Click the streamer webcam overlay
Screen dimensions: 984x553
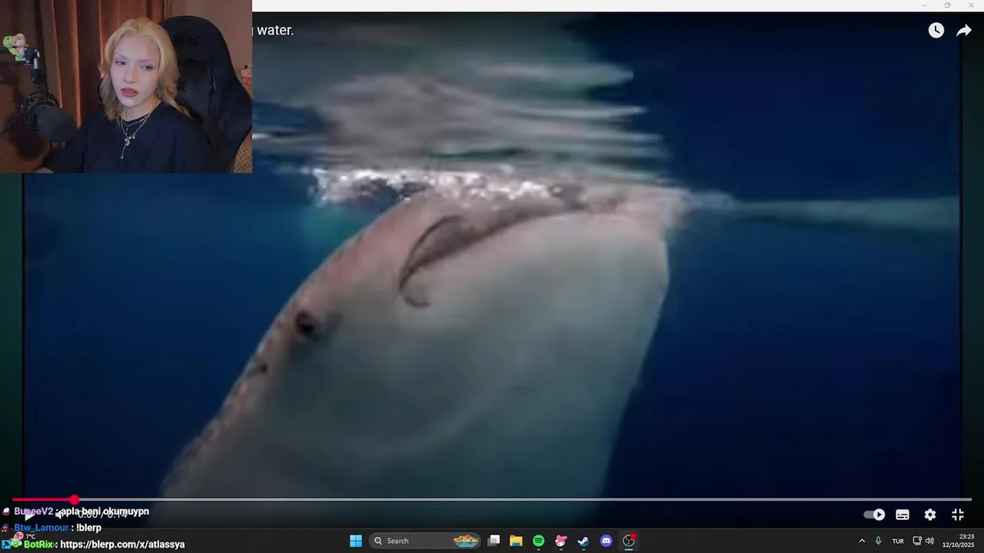126,86
